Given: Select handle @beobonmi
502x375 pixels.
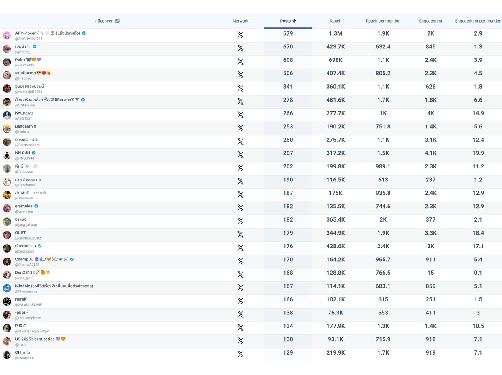Looking at the screenshot, I should click(24, 251).
